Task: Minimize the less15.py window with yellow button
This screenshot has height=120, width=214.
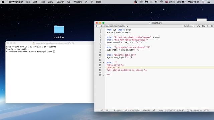Action: click(x=100, y=23)
